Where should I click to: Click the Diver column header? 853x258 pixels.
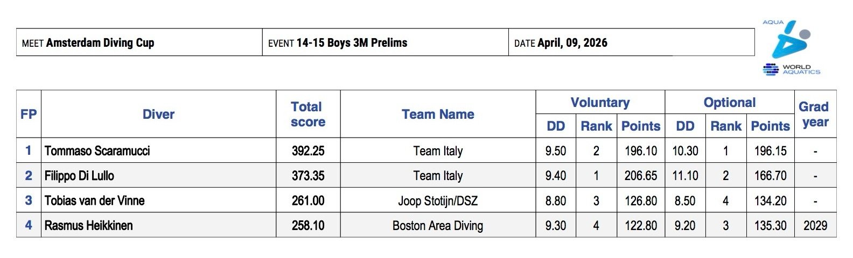click(158, 114)
